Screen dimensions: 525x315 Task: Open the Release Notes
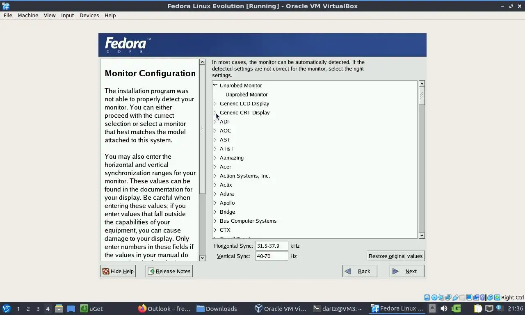pos(169,271)
